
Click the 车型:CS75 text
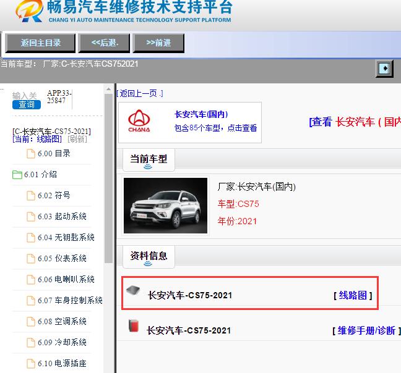click(x=238, y=204)
